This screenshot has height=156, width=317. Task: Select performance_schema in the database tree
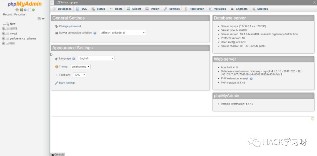click(23, 39)
